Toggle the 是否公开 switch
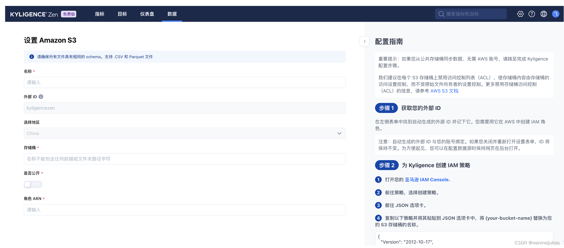The width and height of the screenshot is (564, 248). (33, 184)
